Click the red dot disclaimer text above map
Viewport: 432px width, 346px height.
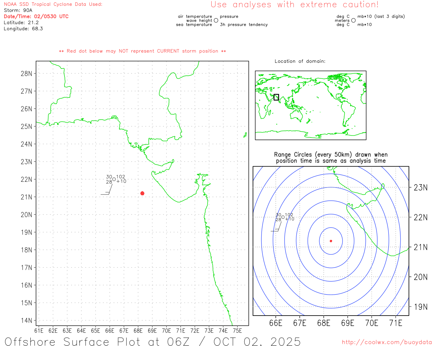(x=142, y=51)
